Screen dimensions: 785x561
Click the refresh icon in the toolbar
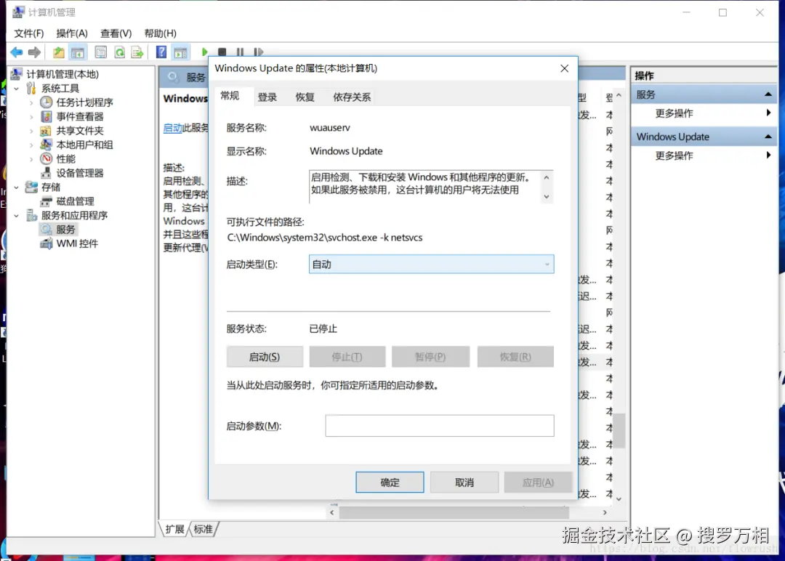(x=119, y=52)
